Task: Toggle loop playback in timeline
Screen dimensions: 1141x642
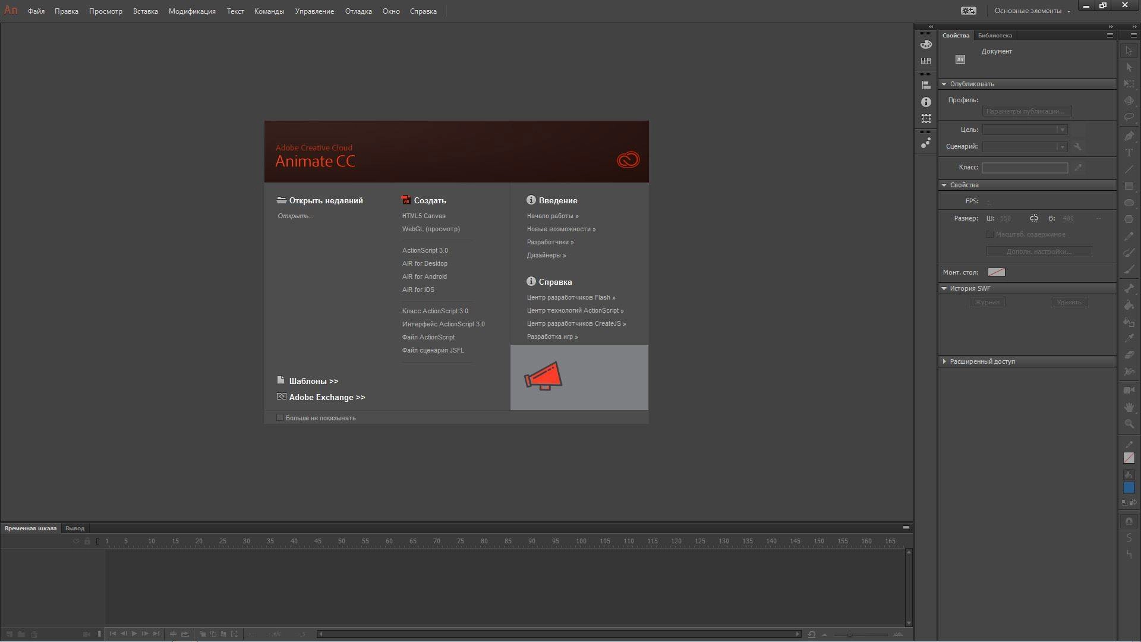Action: pyautogui.click(x=185, y=634)
